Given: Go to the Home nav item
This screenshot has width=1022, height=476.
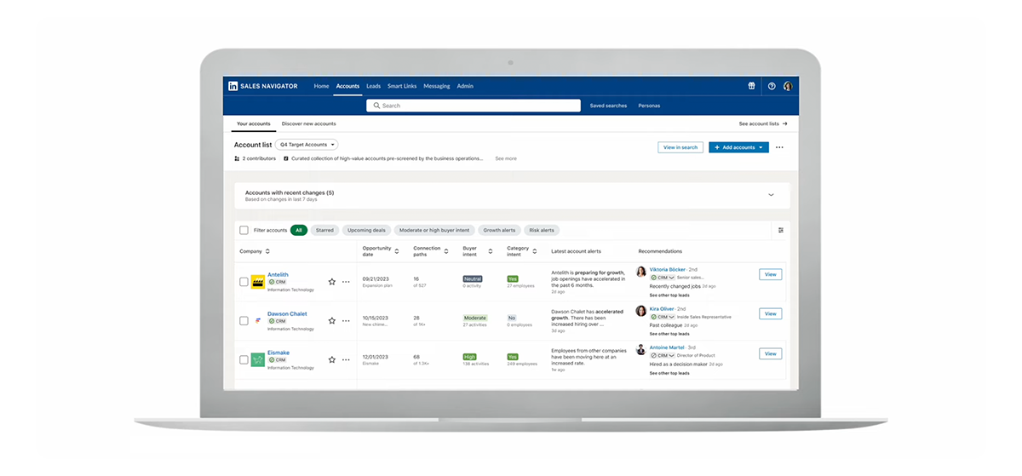Looking at the screenshot, I should (x=321, y=86).
